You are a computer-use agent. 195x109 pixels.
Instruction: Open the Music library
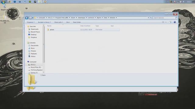point(33,48)
